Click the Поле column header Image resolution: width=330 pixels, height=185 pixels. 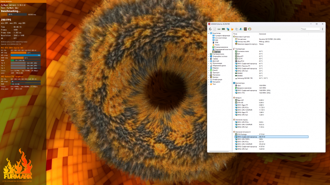(x=236, y=34)
